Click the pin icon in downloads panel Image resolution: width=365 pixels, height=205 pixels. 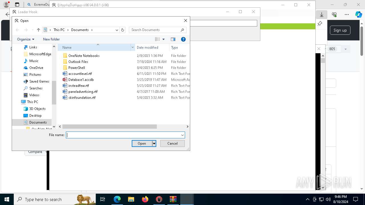[x=320, y=24]
